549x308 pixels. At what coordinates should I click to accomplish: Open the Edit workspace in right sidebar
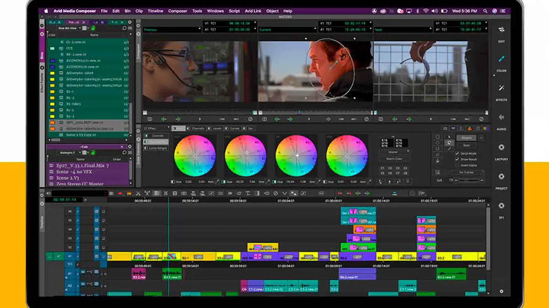501,30
